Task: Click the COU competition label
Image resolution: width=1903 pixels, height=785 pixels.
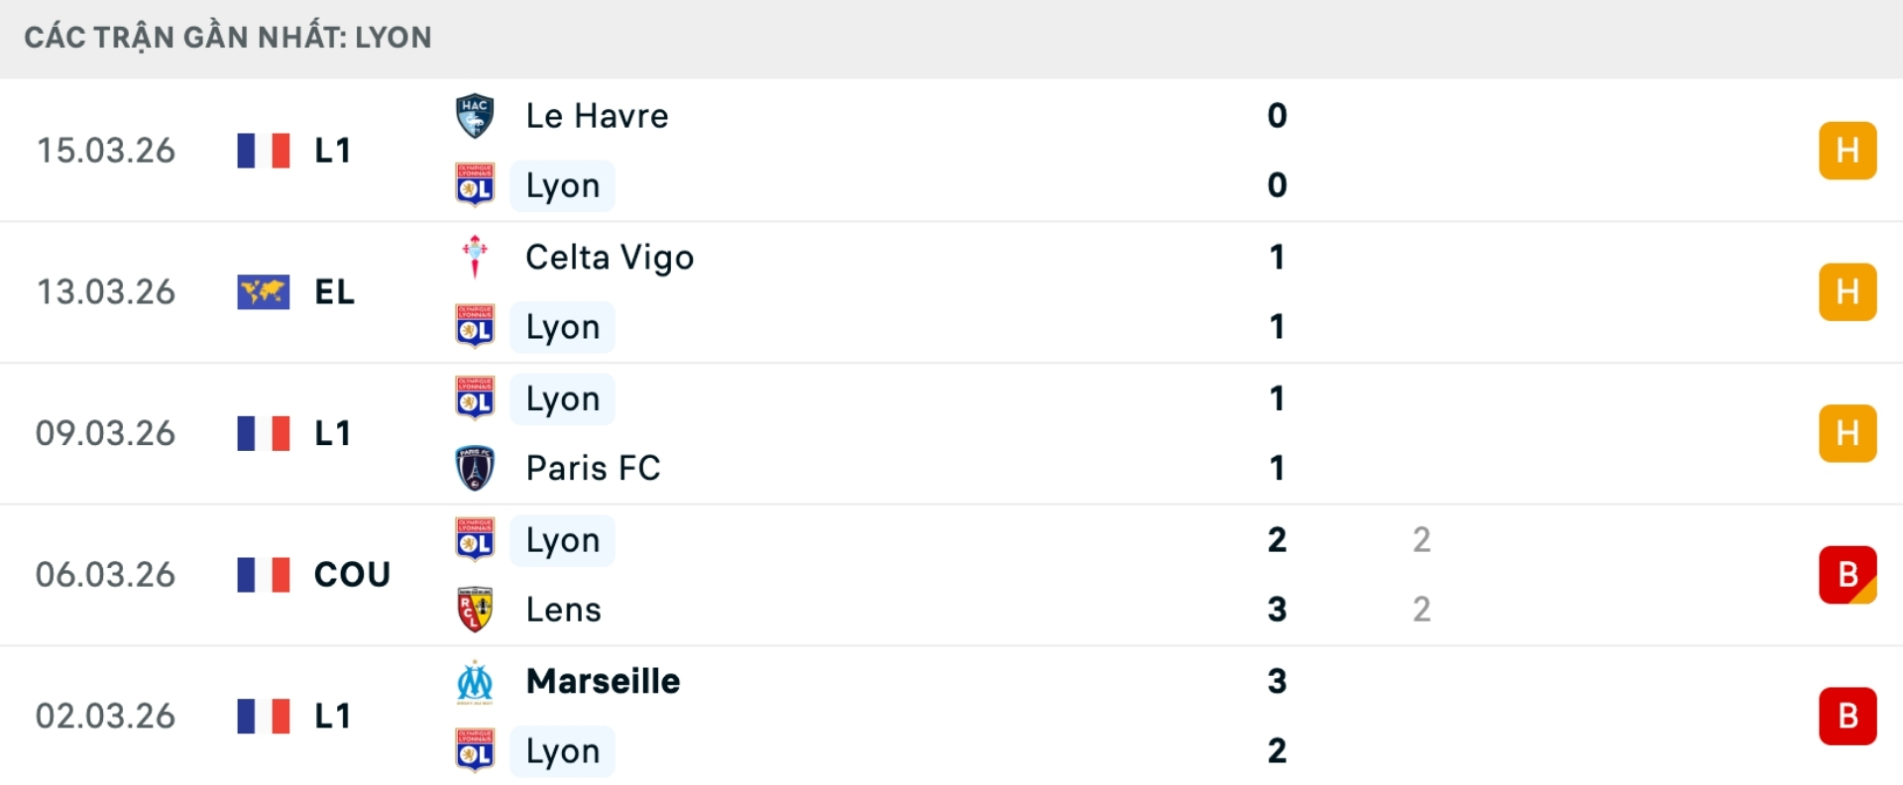Action: tap(352, 575)
